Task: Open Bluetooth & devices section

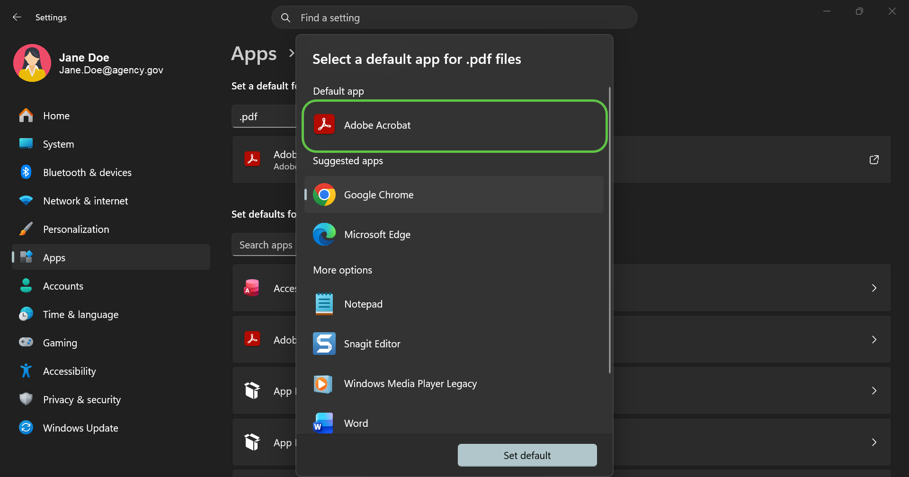Action: tap(111, 172)
